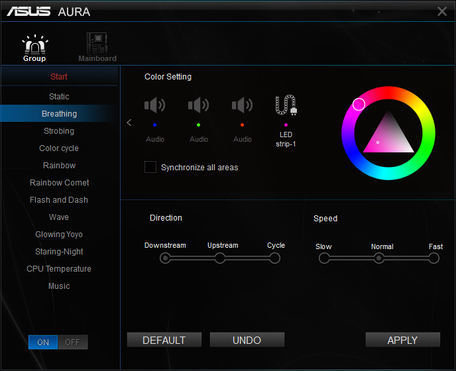Click the hue ring selector handle
The image size is (456, 371).
click(359, 104)
